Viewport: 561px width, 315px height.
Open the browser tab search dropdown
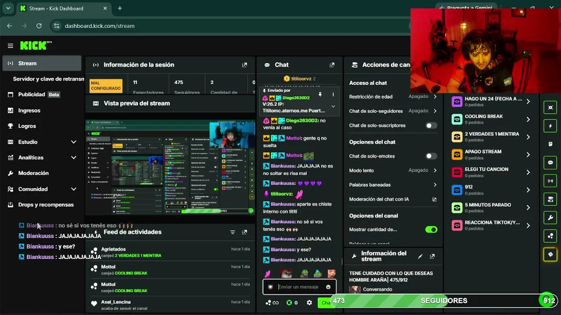[x=8, y=8]
